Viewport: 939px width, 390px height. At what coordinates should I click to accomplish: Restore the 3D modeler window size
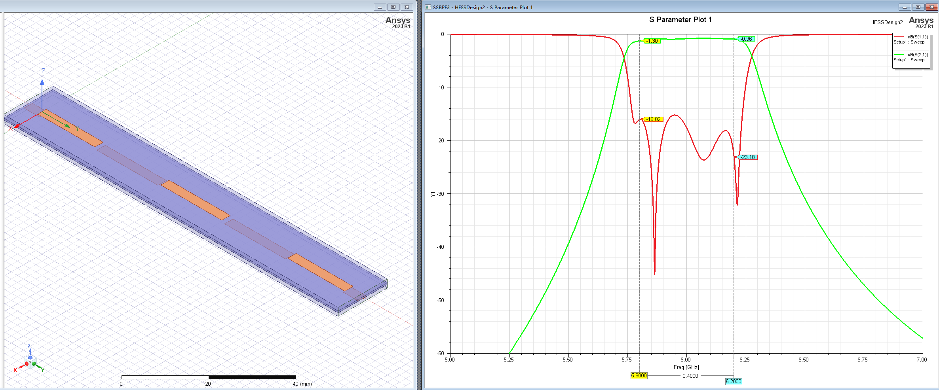pyautogui.click(x=393, y=7)
